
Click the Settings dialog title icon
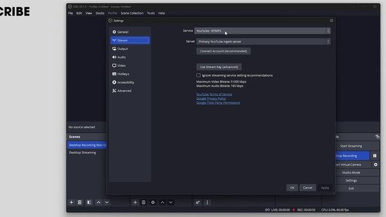(110, 20)
